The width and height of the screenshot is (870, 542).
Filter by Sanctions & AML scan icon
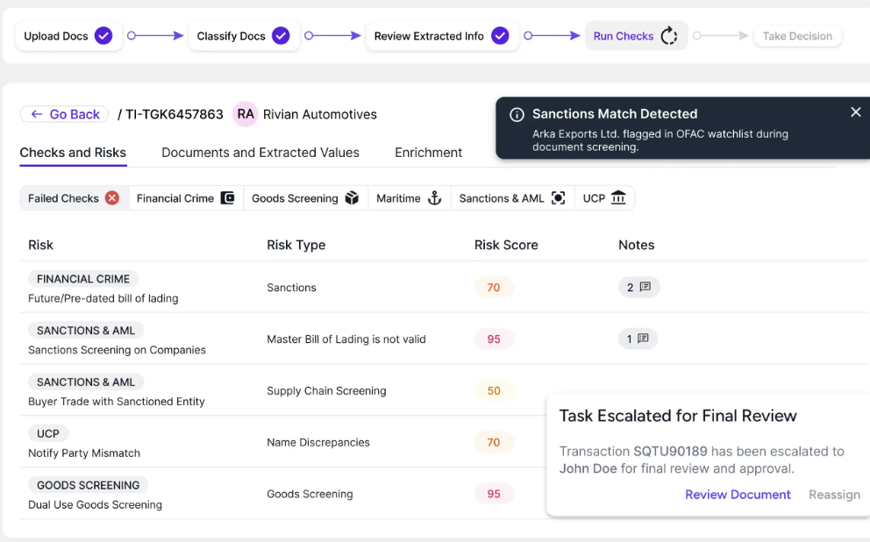coord(558,198)
